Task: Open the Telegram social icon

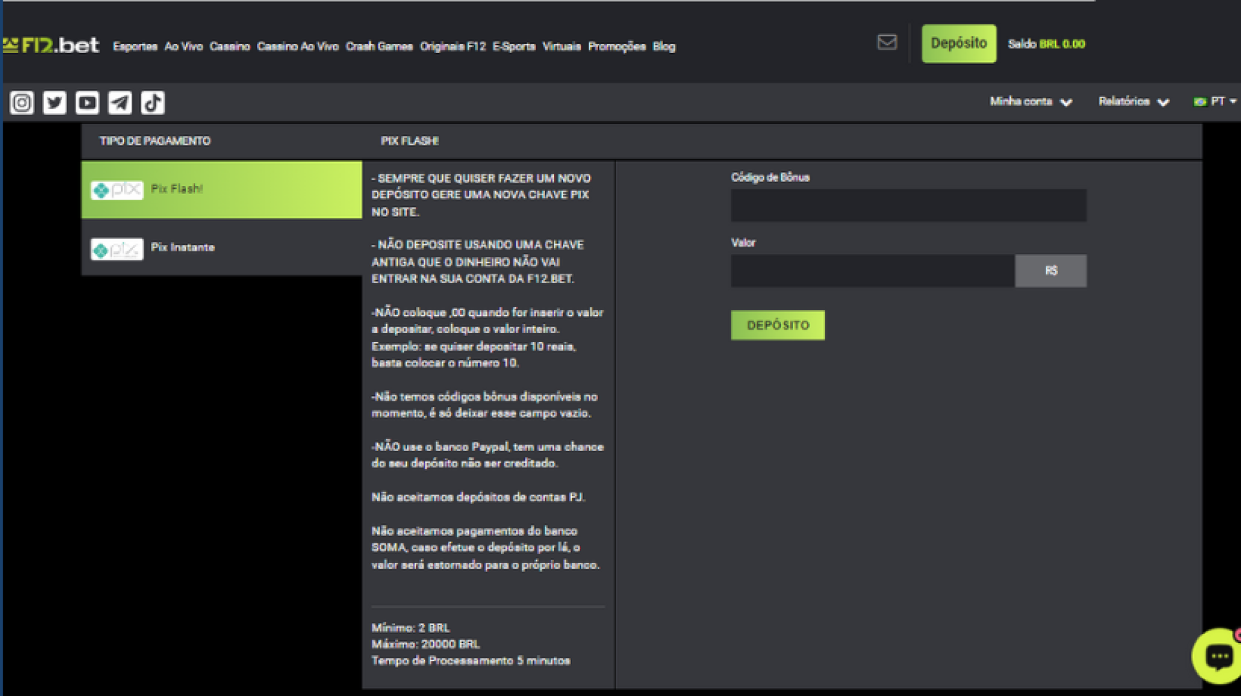Action: click(x=120, y=103)
